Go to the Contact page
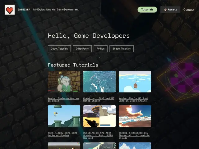Viewport: 199px width, 149px height. pyautogui.click(x=189, y=10)
